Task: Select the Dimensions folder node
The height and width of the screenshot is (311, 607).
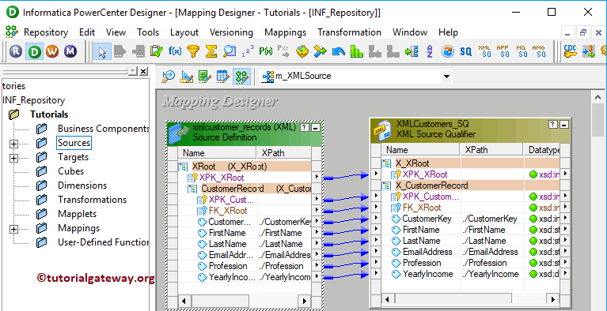Action: [82, 185]
